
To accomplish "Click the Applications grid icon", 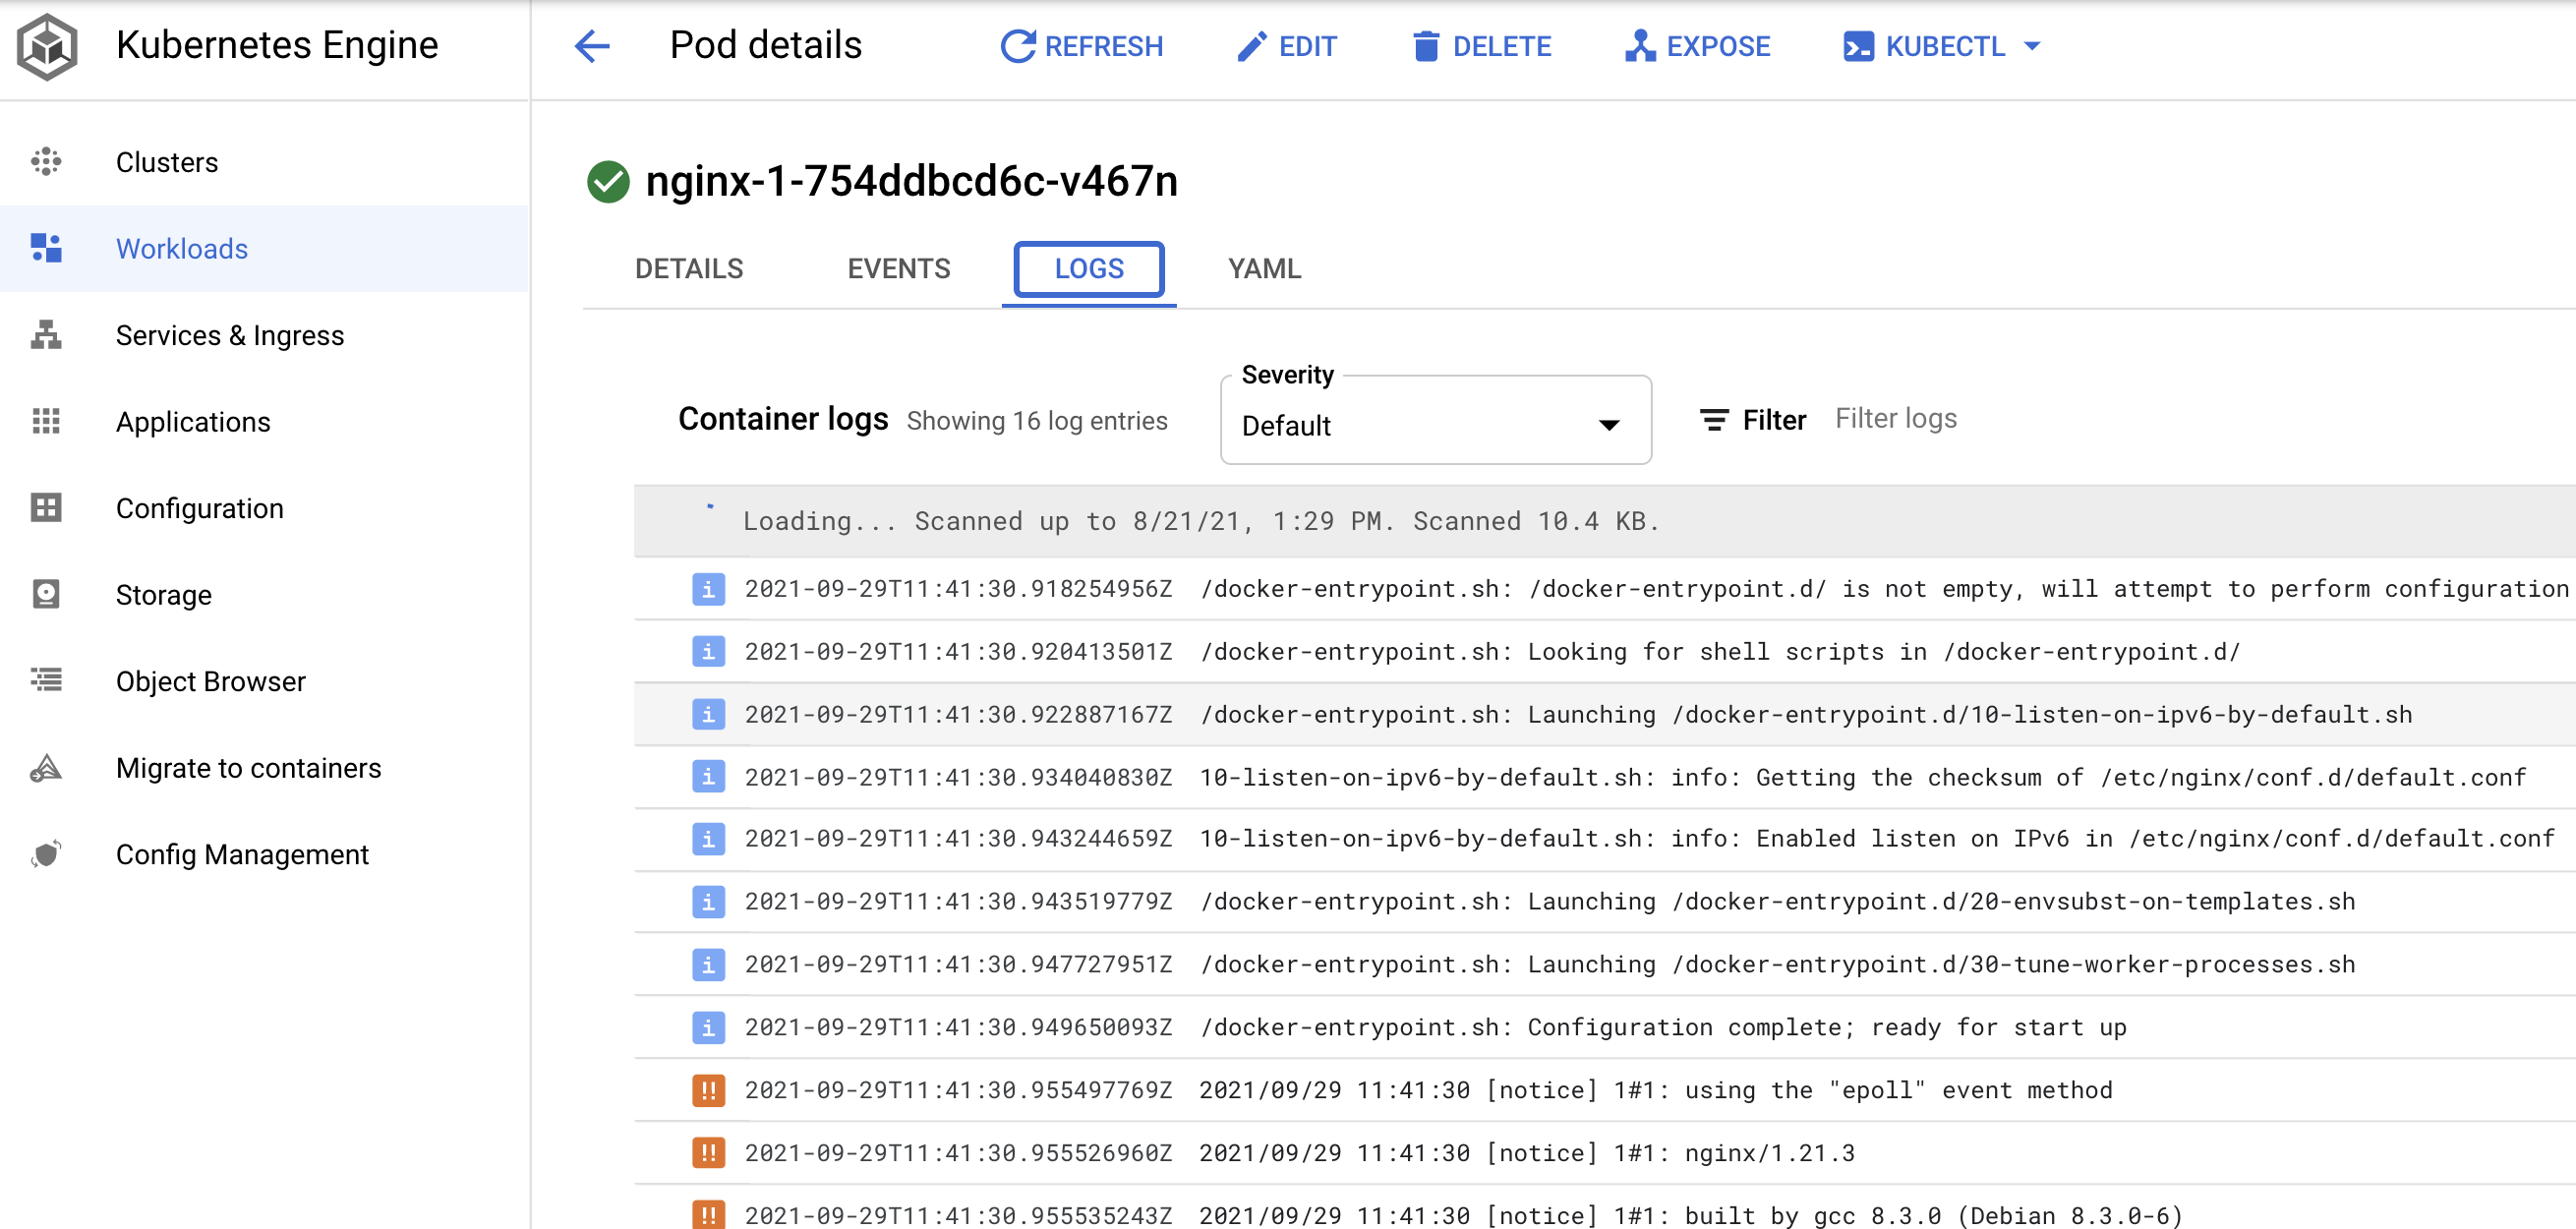I will [x=46, y=421].
